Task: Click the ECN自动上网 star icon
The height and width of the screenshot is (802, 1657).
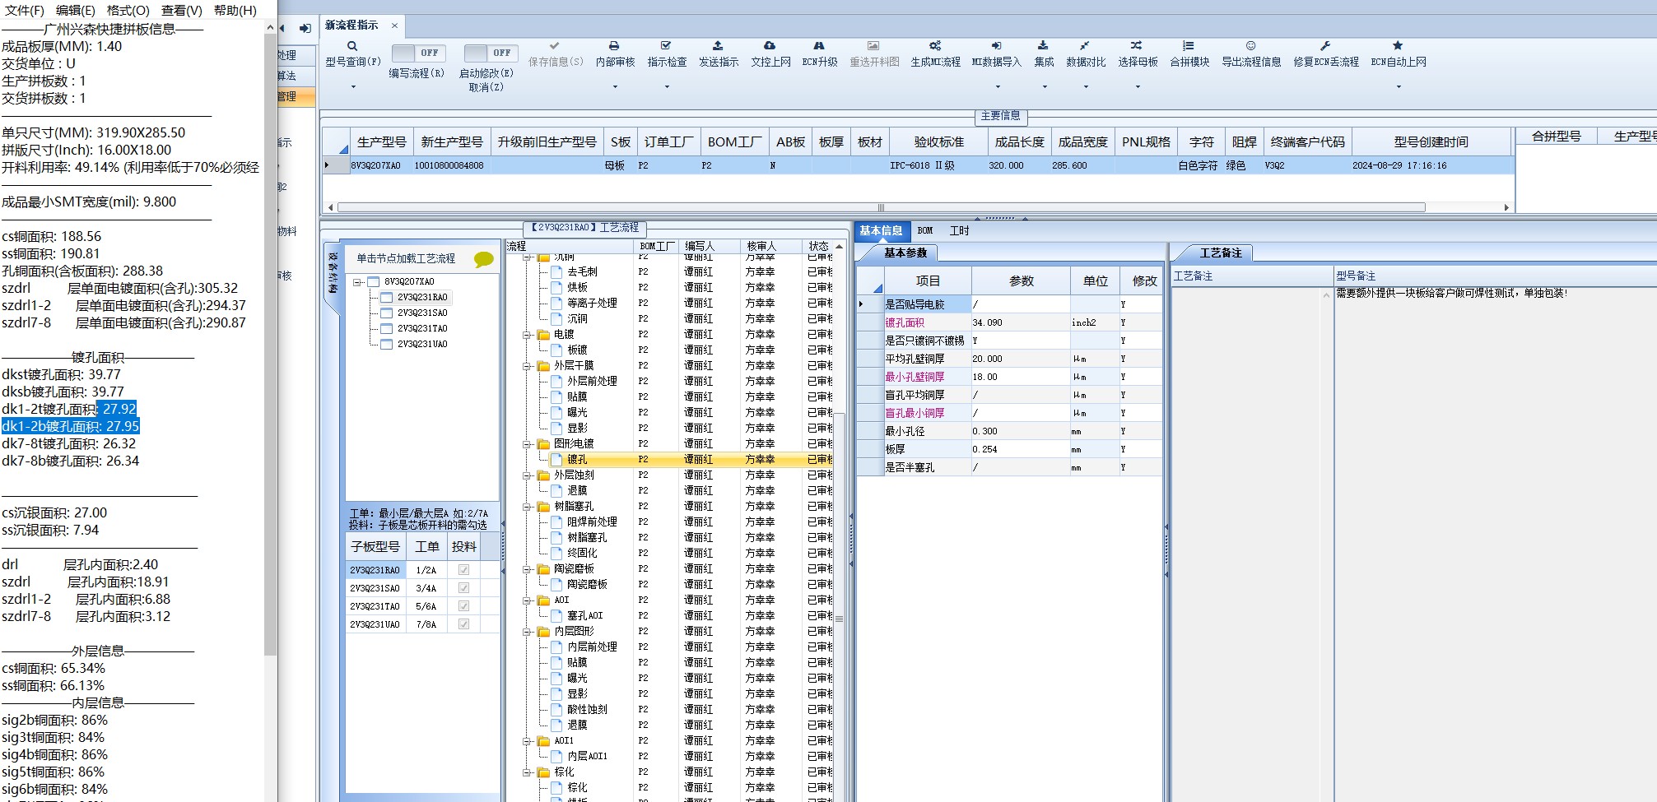Action: pyautogui.click(x=1398, y=46)
